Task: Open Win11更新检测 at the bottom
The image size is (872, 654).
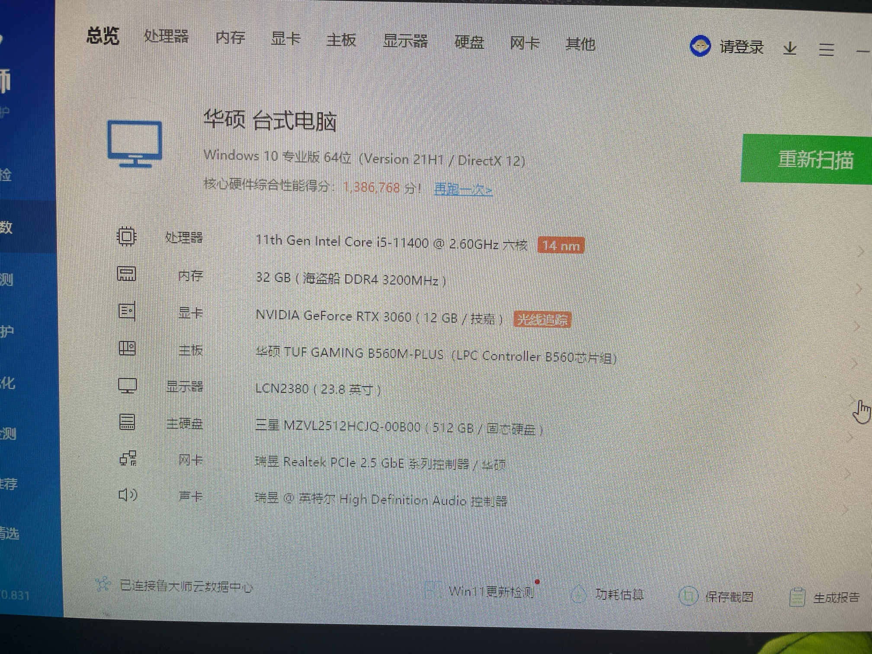Action: click(x=491, y=591)
